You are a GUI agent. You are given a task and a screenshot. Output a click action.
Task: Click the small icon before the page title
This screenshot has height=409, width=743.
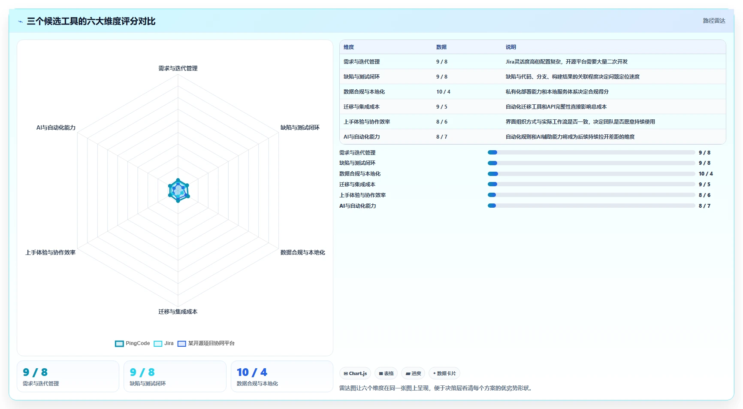tap(20, 21)
